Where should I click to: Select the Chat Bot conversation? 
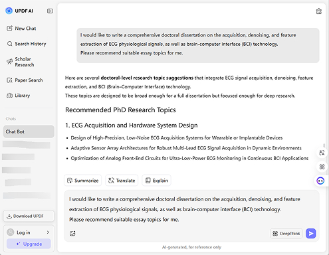[29, 131]
